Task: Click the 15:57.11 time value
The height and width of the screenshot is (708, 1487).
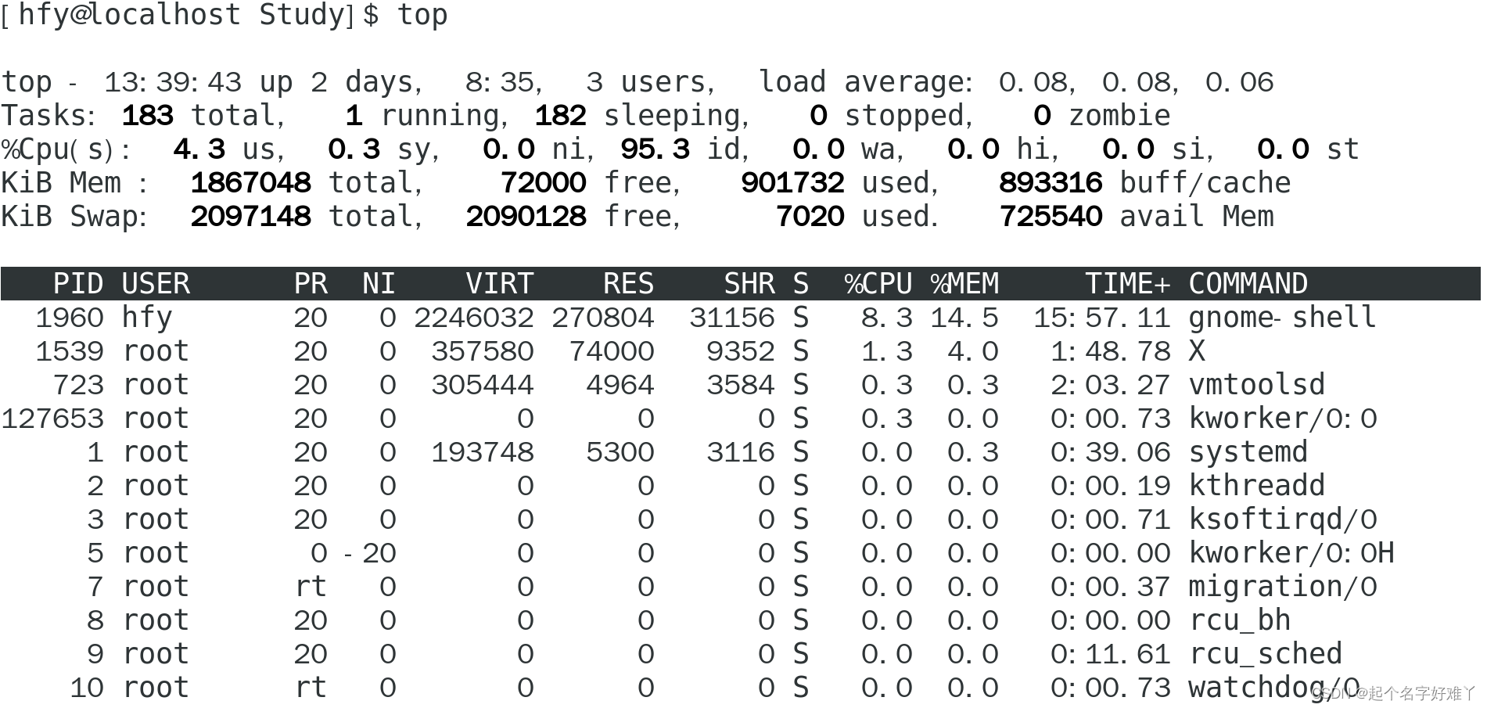Action: 1101,318
